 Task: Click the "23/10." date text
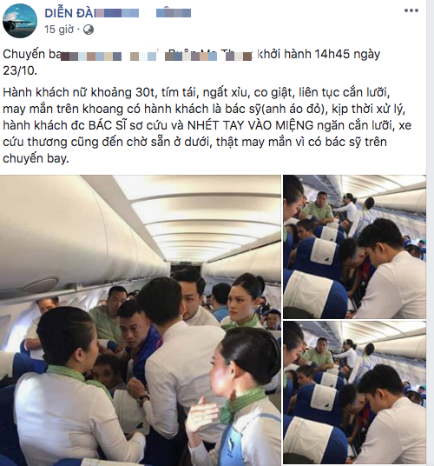tap(20, 70)
